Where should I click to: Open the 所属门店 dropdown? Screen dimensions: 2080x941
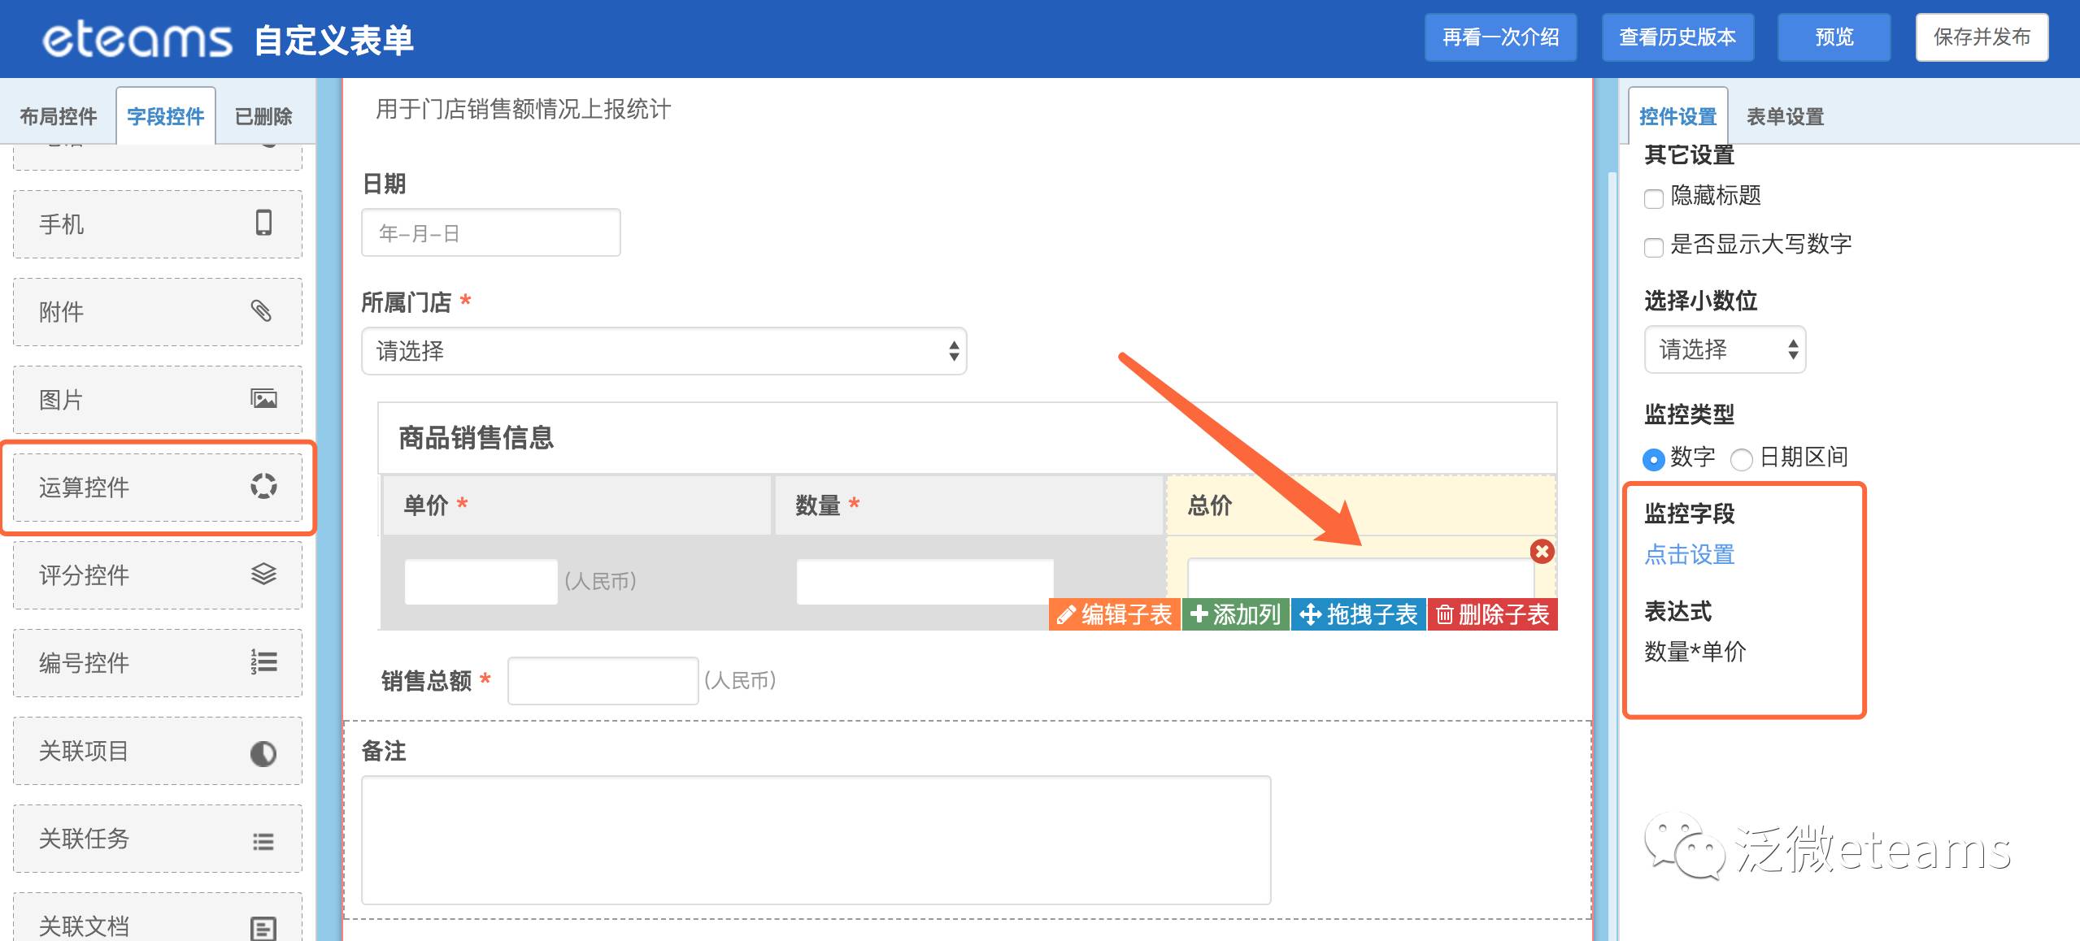(664, 351)
